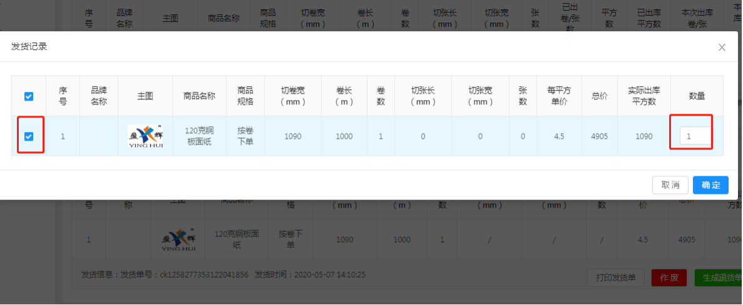Click the 发货记录 dialog title
This screenshot has width=743, height=305.
pos(29,47)
